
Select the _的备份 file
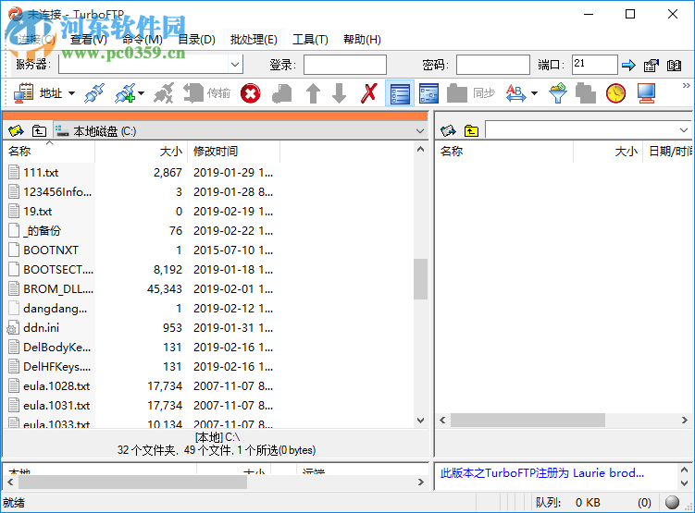click(43, 231)
